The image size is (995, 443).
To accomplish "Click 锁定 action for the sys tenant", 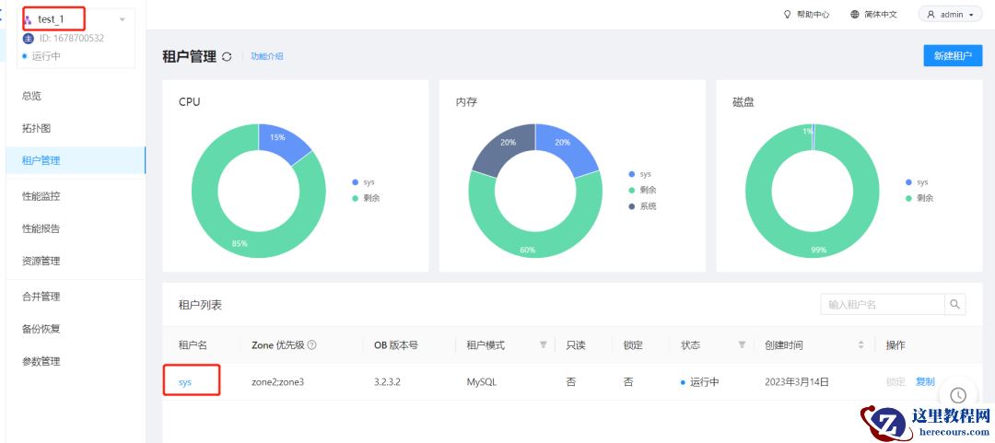I will 895,381.
